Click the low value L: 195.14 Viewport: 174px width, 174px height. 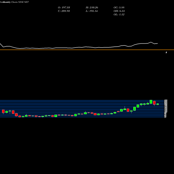point(92,11)
